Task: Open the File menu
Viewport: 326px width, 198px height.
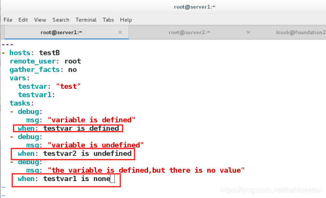Action: pos(8,20)
